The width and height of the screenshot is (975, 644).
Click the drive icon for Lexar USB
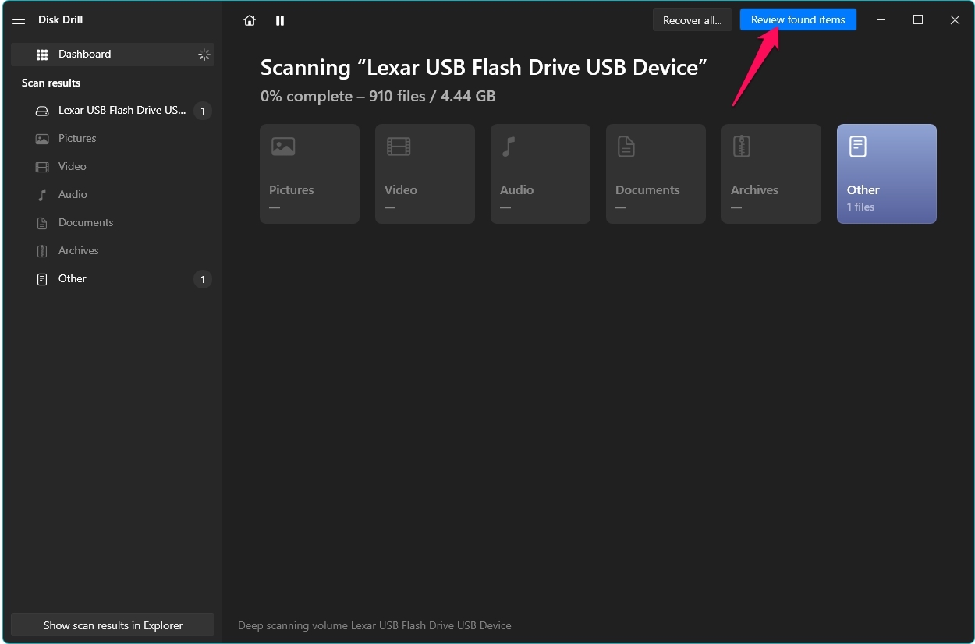(42, 111)
